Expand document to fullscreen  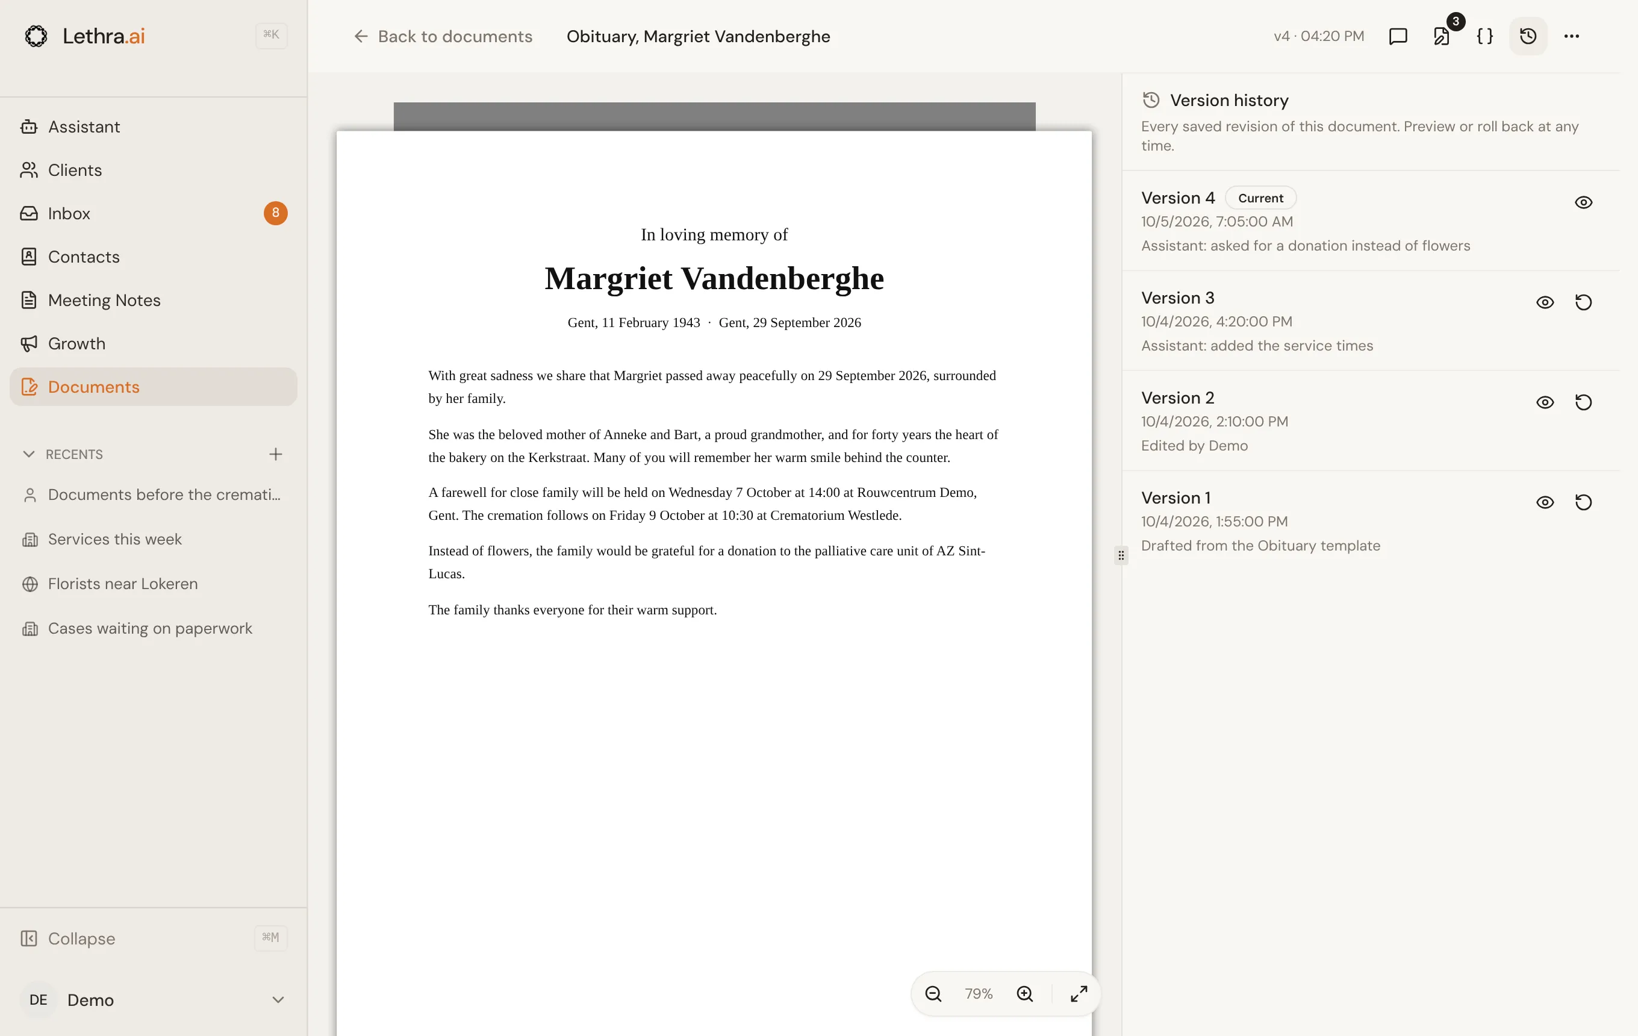tap(1078, 994)
